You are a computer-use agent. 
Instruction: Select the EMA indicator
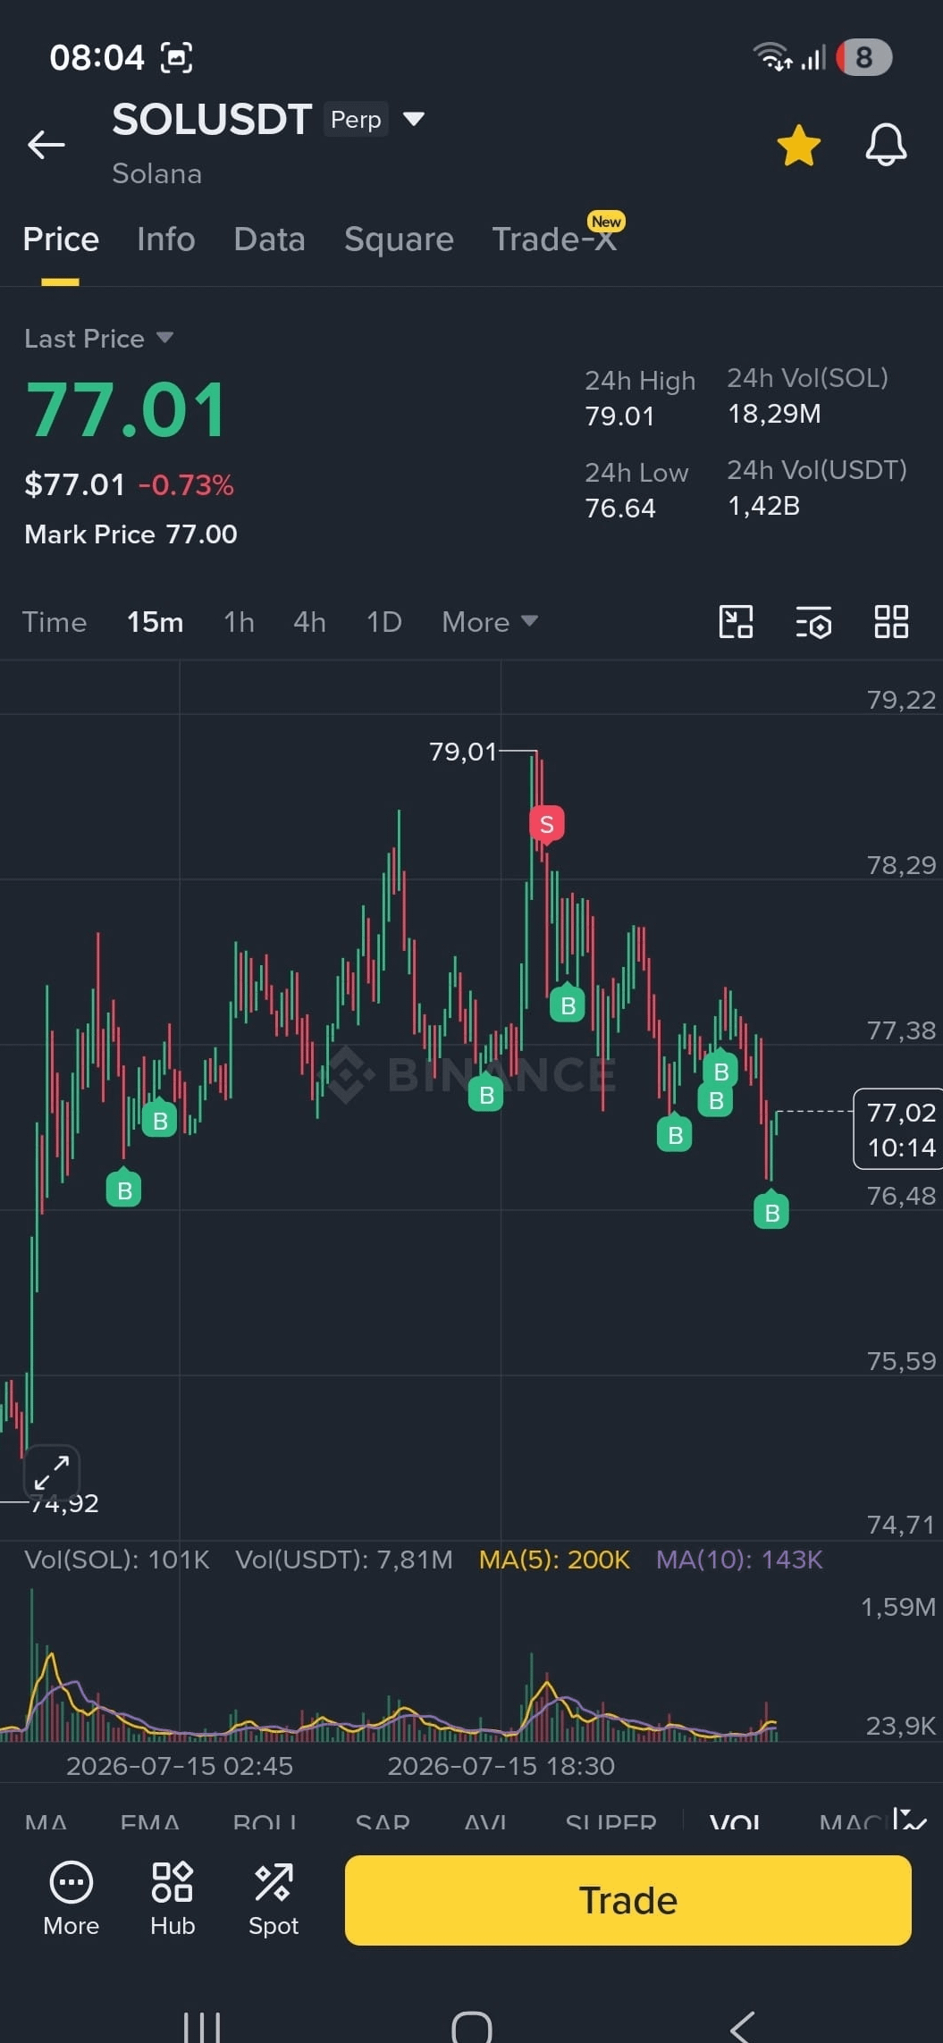pos(150,1820)
